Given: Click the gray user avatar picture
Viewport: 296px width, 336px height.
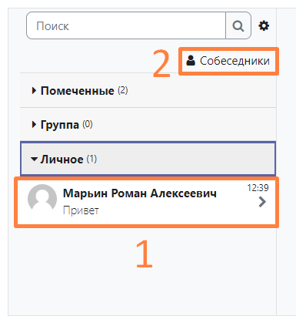Looking at the screenshot, I should pyautogui.click(x=42, y=198).
